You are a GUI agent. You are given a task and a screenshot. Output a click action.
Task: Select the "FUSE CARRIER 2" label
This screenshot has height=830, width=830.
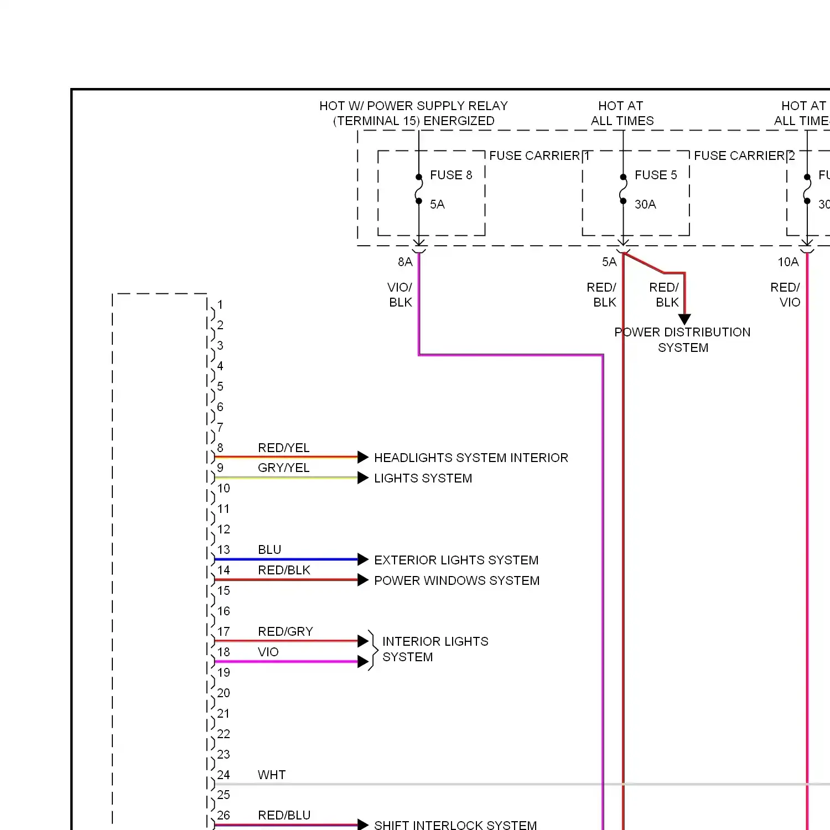point(744,155)
